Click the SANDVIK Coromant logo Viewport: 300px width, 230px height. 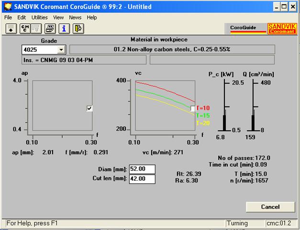(x=282, y=29)
